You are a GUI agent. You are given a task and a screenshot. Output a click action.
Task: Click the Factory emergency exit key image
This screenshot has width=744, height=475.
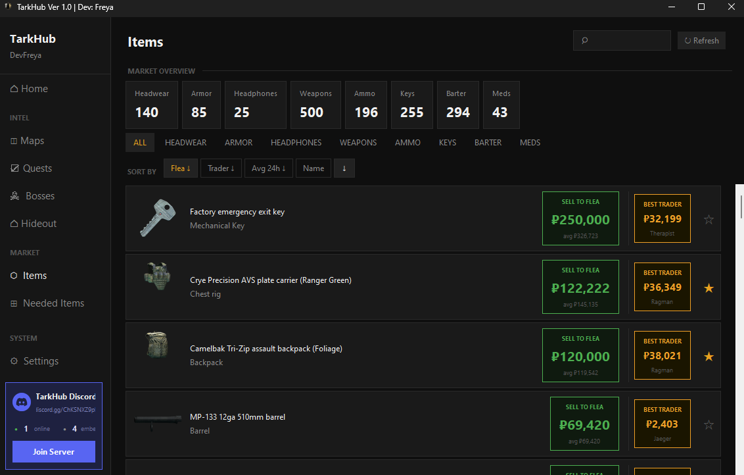pos(158,218)
